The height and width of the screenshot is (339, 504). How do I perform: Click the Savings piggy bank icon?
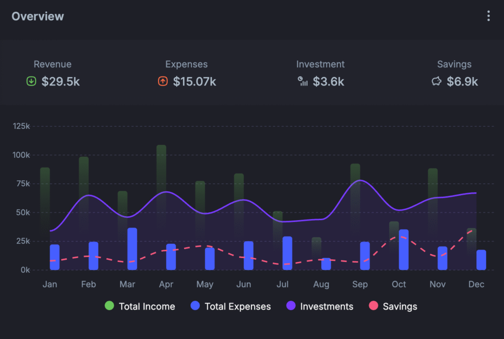point(437,82)
